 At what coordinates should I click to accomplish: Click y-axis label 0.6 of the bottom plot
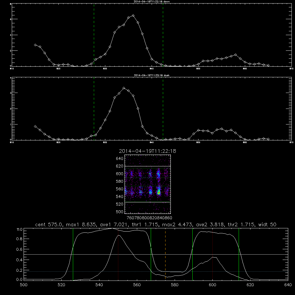pos(19,249)
